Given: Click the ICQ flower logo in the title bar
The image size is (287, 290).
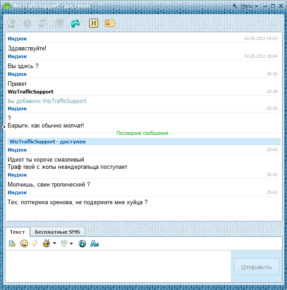Looking at the screenshot, I should [x=7, y=6].
